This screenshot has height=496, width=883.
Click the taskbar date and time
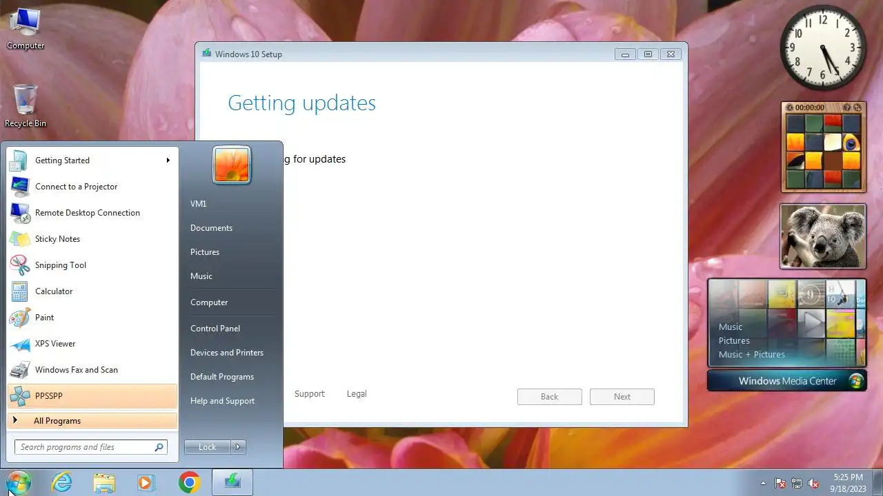848,483
